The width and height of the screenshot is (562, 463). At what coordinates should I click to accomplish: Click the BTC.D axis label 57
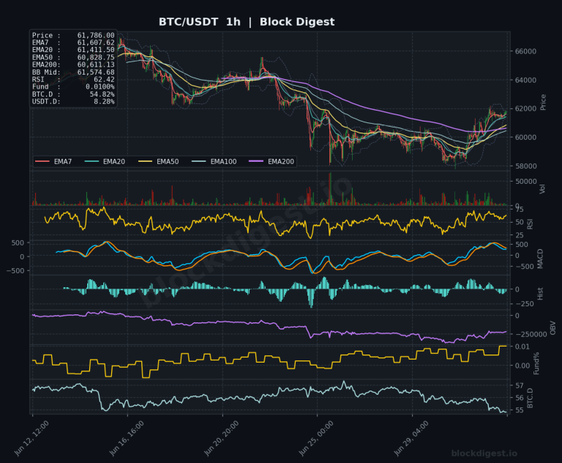coord(520,385)
